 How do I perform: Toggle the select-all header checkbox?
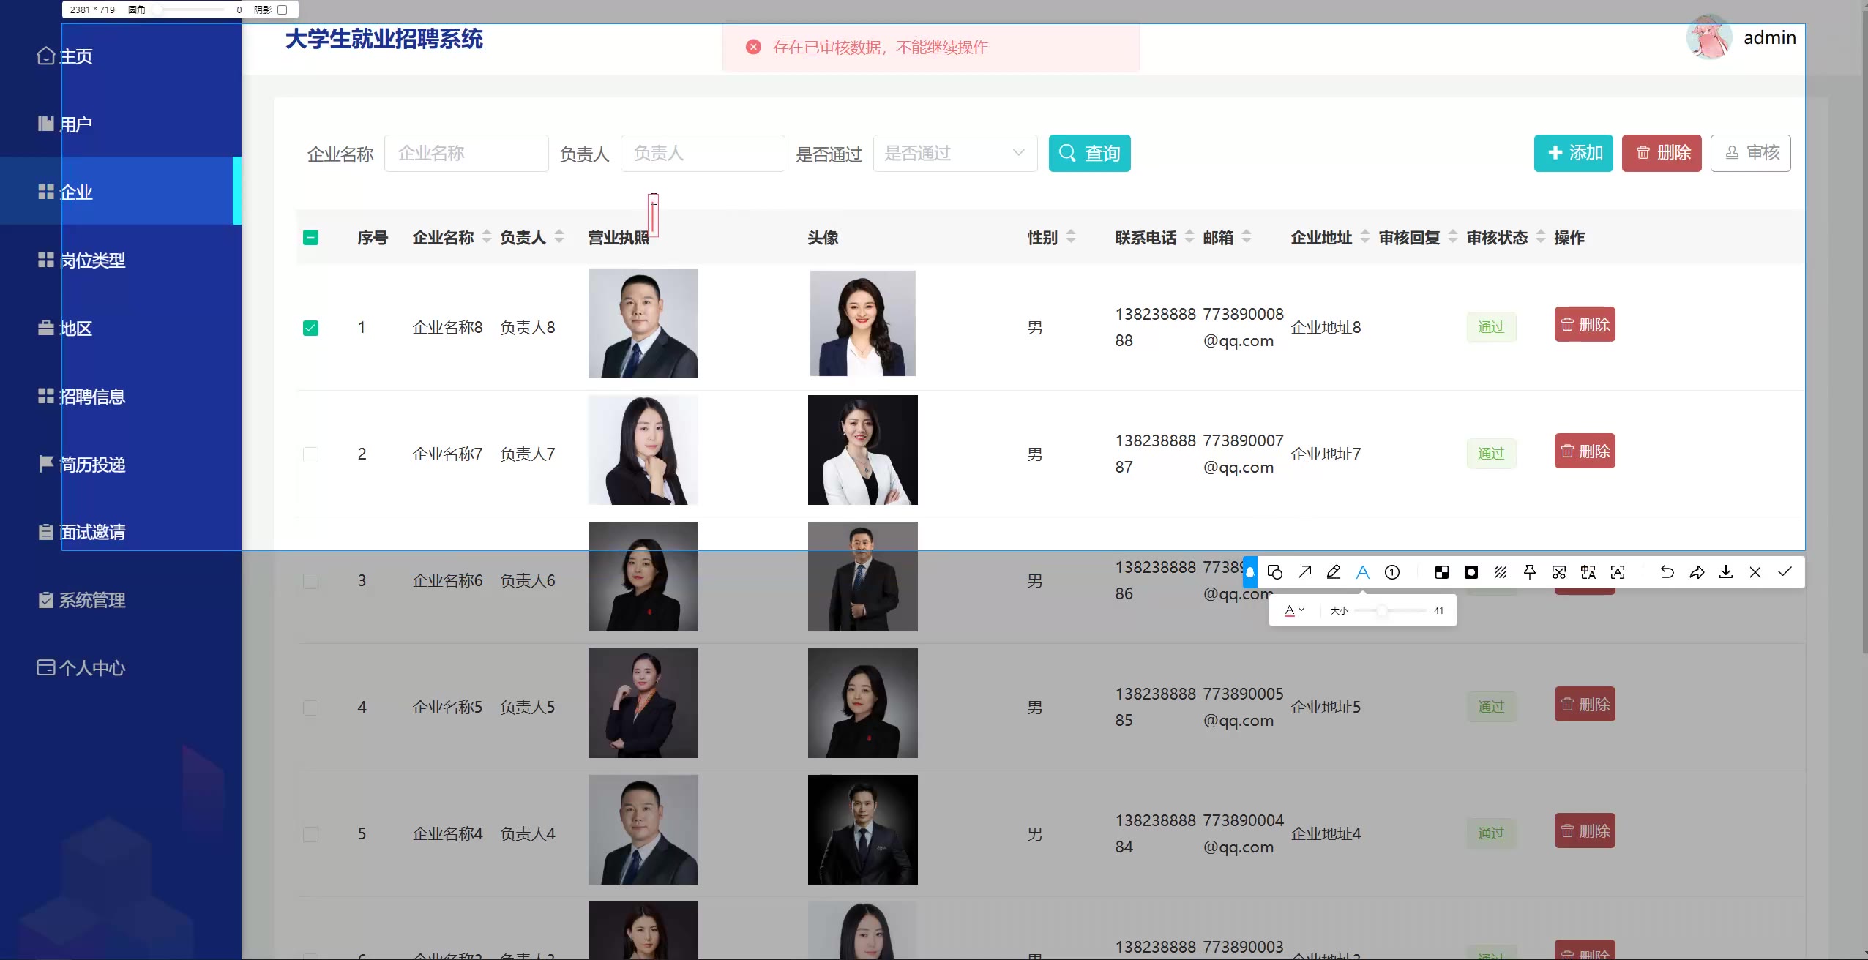pos(310,237)
